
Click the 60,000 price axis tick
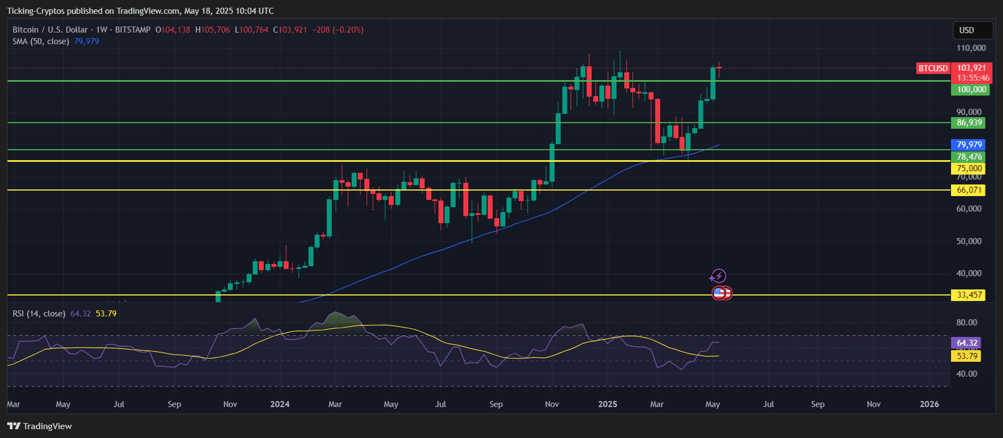click(969, 209)
